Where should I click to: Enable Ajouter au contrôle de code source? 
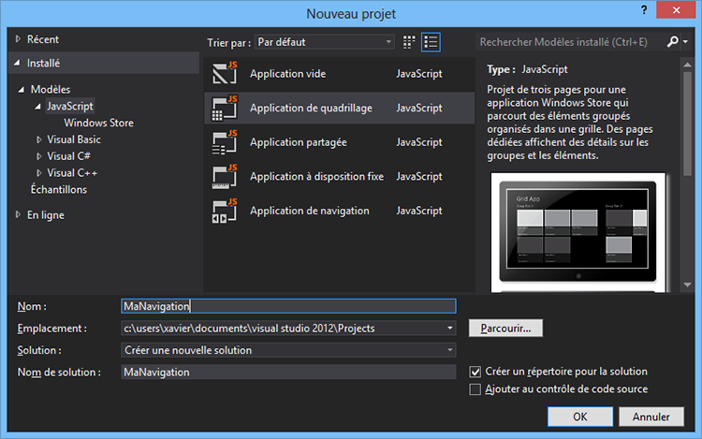point(475,389)
